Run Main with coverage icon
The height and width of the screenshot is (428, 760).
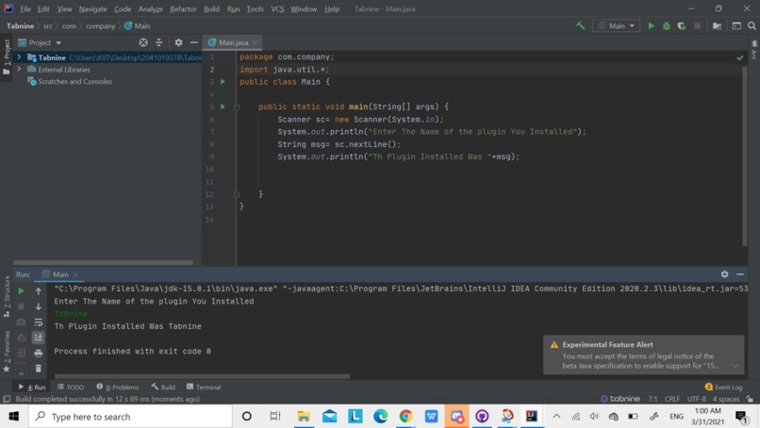[682, 25]
